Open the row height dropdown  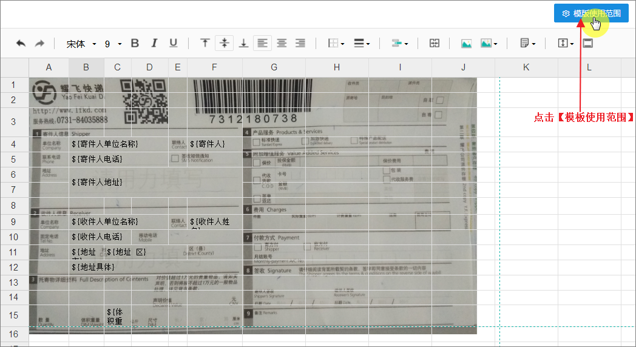(566, 43)
